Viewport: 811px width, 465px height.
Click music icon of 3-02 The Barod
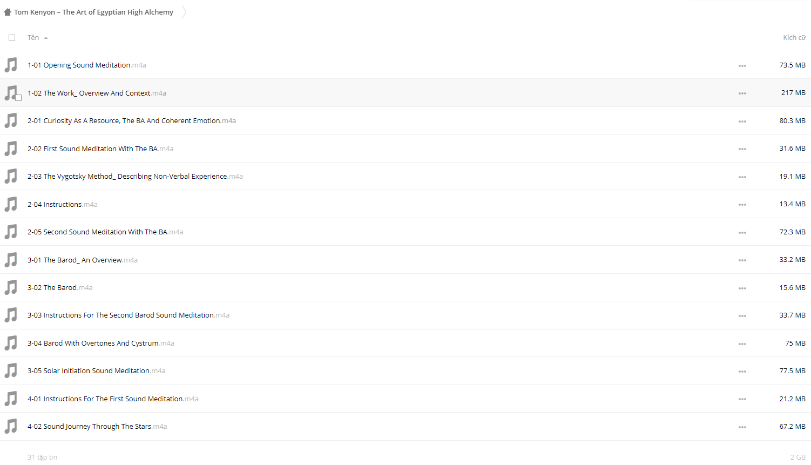click(11, 287)
